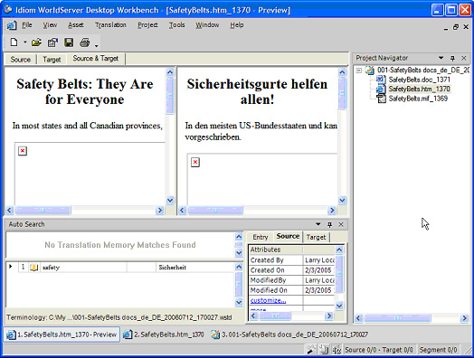Open the View menu
This screenshot has height=358, width=474.
tap(50, 25)
